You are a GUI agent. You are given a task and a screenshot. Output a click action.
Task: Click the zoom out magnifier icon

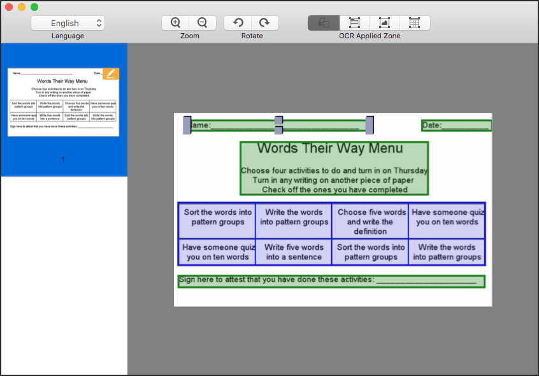203,22
